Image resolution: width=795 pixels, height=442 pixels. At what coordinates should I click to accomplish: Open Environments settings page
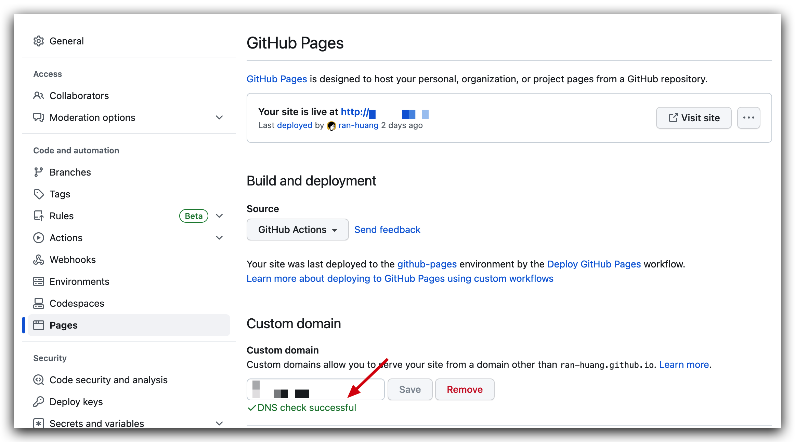coord(79,281)
